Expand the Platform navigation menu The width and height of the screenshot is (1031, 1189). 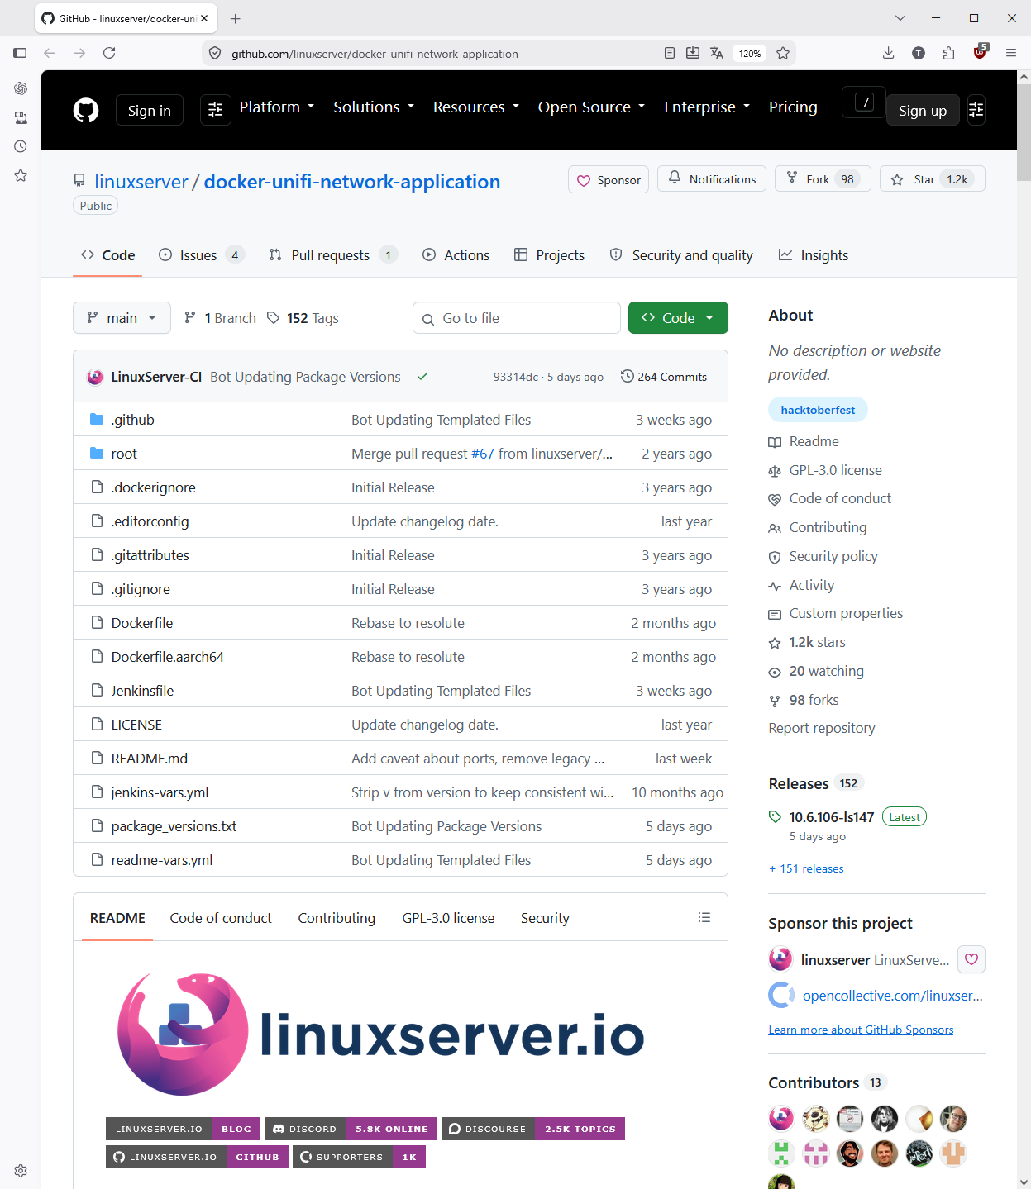click(x=277, y=107)
